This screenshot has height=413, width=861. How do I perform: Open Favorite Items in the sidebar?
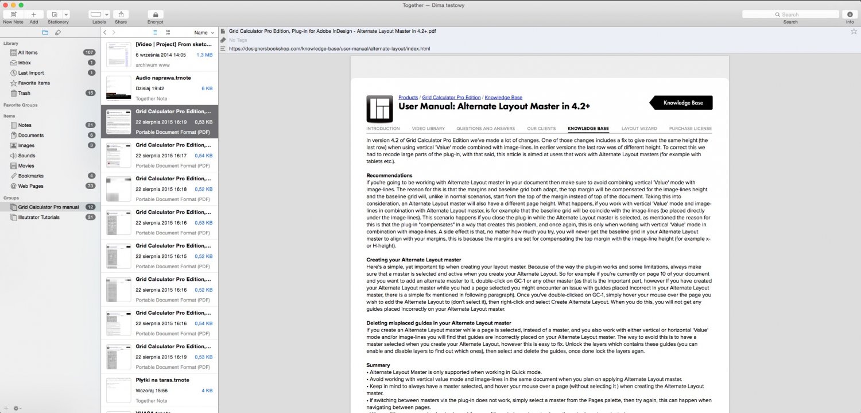tap(50, 83)
